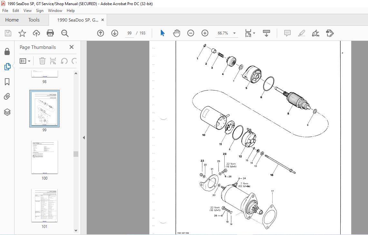Screen dimensions: 368x235
Task: Select page 99 thumbnail
Action: tap(44, 108)
